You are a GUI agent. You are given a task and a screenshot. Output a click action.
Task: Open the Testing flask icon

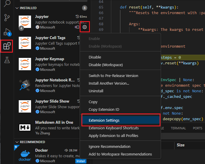pyautogui.click(x=7, y=60)
